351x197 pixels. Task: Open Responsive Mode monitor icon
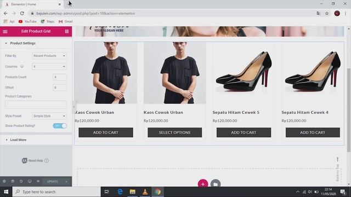30,181
